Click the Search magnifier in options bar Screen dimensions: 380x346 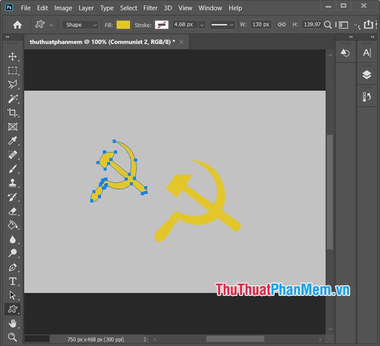click(x=328, y=24)
